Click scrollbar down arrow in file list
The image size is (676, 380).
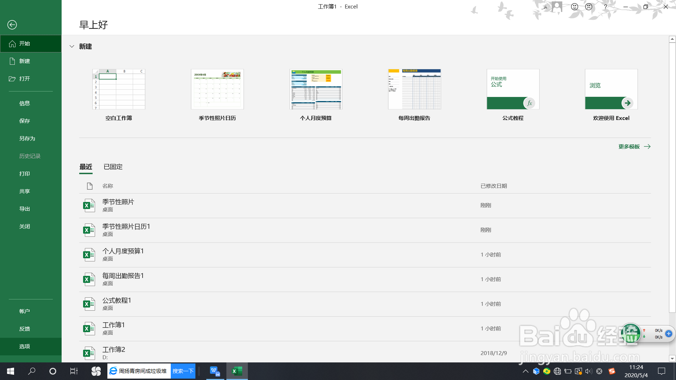[x=672, y=359]
